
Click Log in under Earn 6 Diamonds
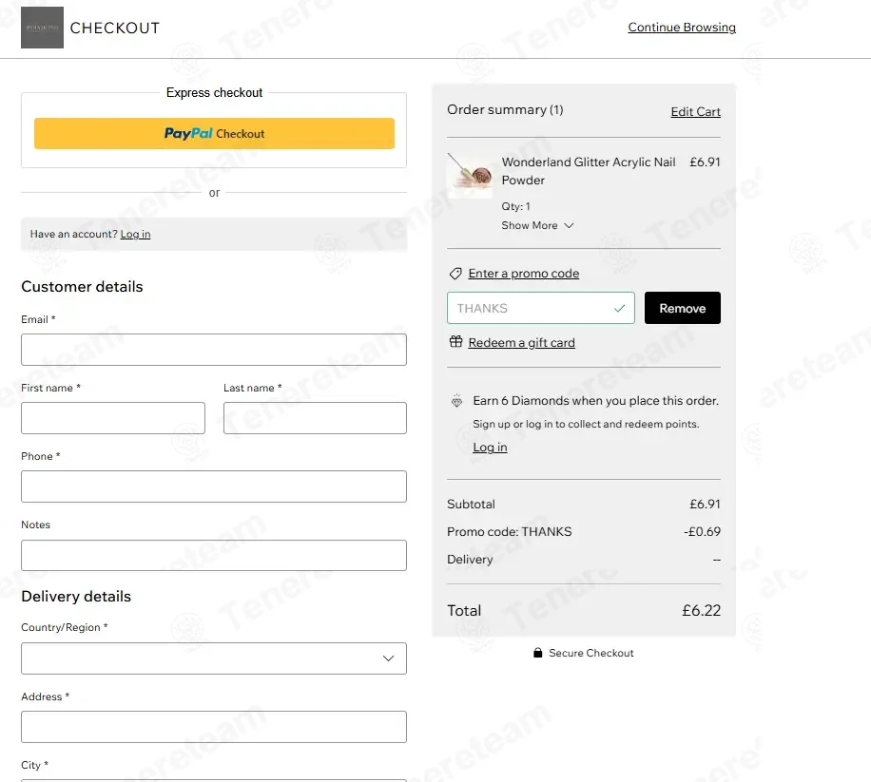pos(490,448)
